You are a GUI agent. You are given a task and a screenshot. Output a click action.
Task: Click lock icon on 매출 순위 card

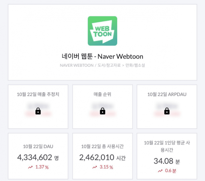coord(102,111)
